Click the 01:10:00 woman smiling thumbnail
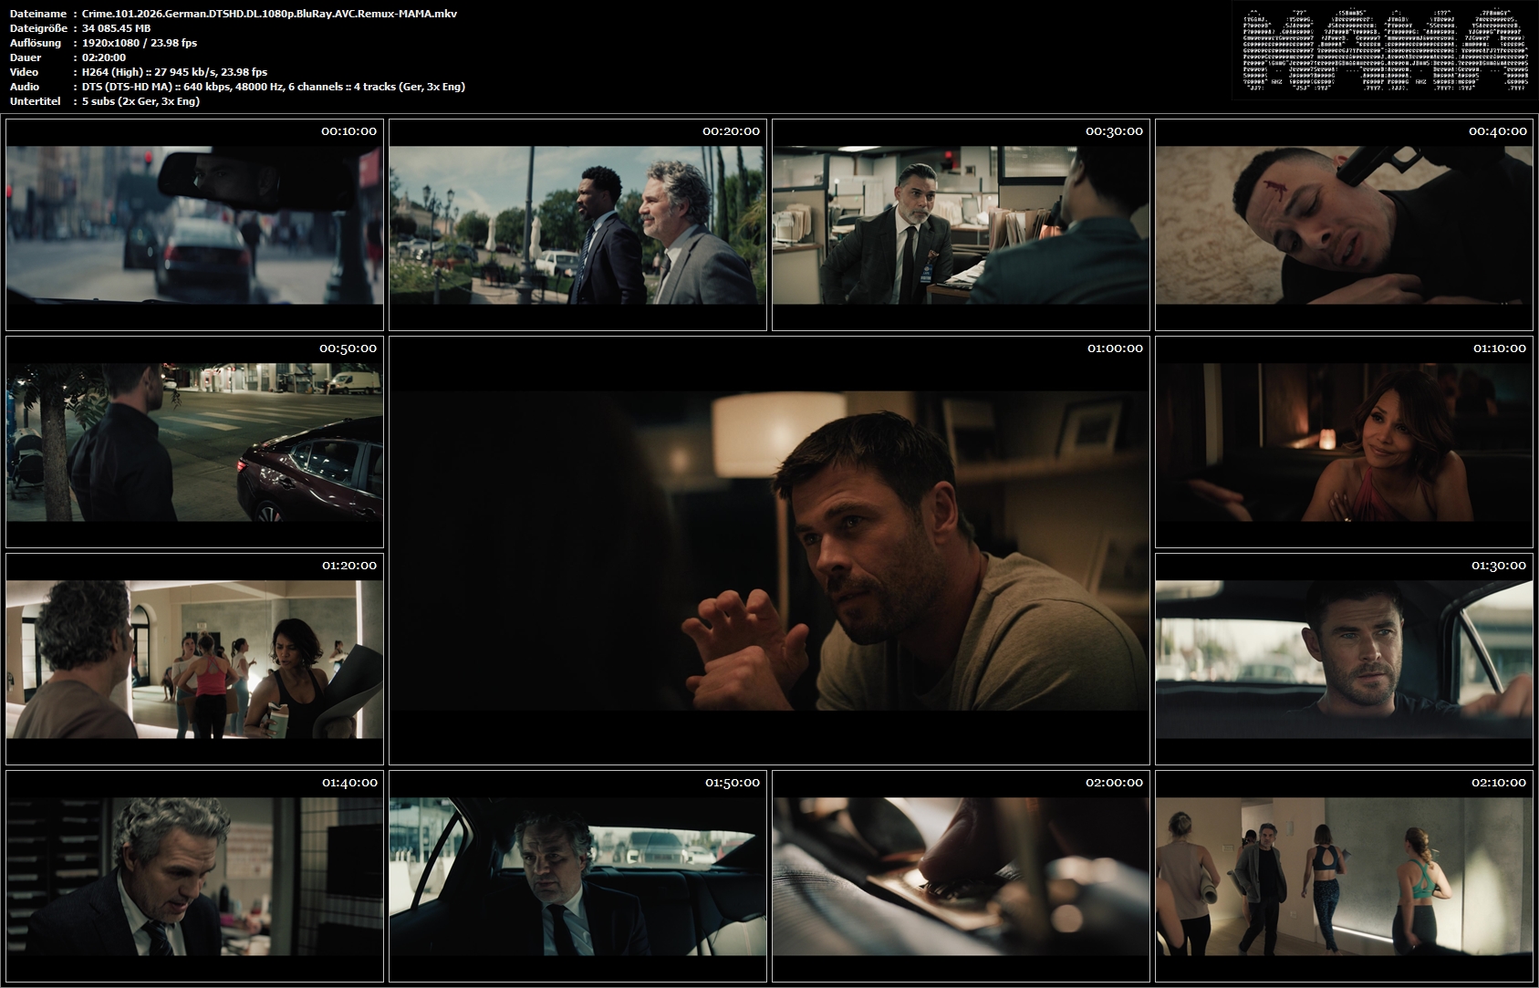The image size is (1539, 988). tap(1344, 442)
